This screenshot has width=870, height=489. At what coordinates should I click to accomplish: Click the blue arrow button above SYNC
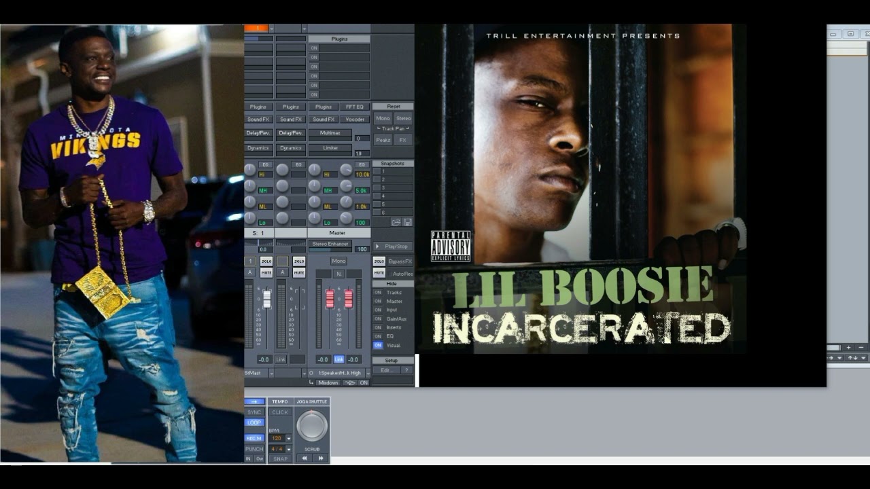coord(254,401)
